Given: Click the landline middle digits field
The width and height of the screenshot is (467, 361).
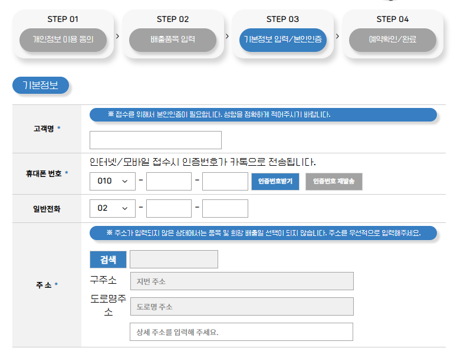Looking at the screenshot, I should click(x=169, y=208).
